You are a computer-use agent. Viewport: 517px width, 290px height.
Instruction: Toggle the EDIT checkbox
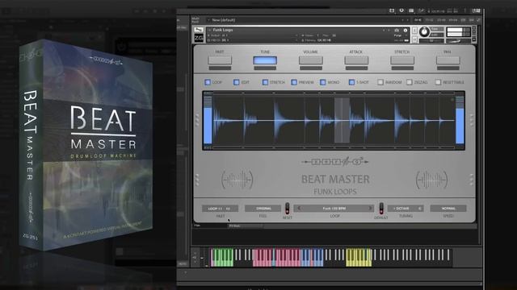pos(237,82)
